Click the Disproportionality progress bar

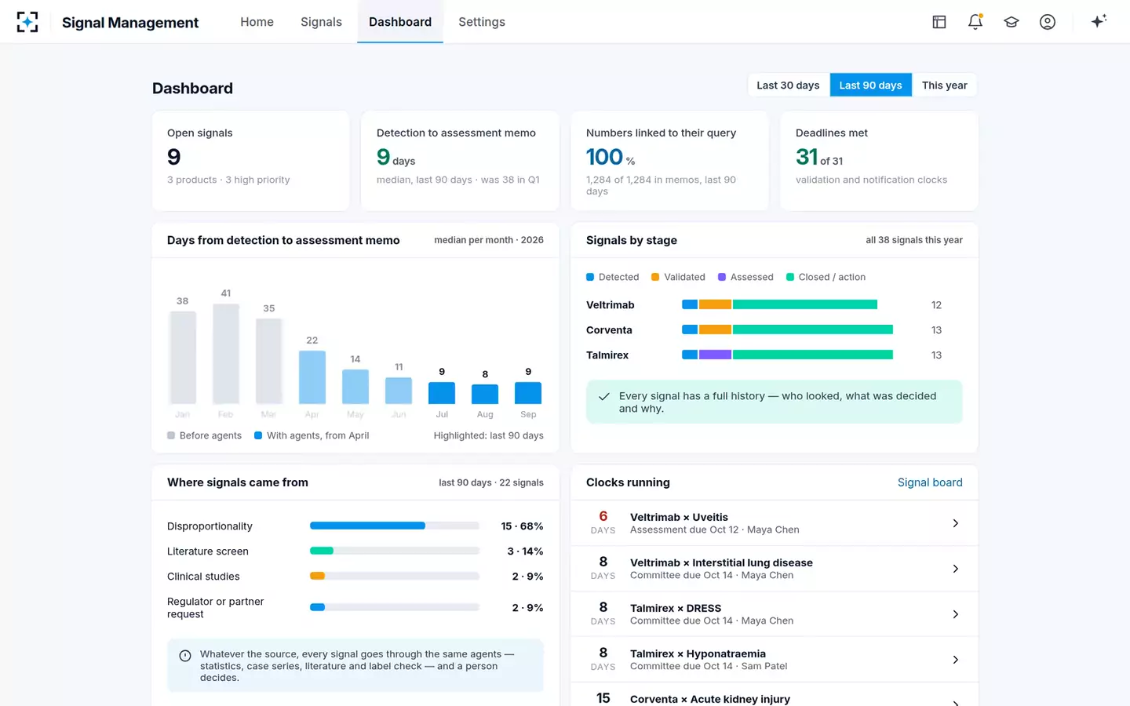(x=395, y=526)
